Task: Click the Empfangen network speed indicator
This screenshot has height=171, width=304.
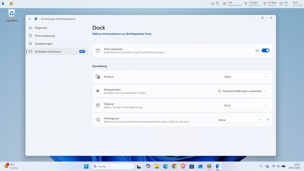Action: click(x=252, y=4)
